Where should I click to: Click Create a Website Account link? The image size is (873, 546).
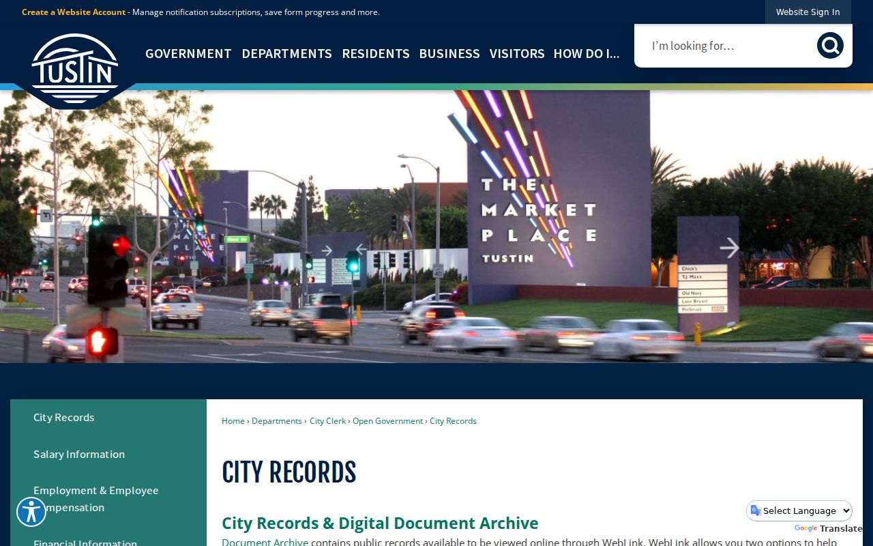[74, 12]
